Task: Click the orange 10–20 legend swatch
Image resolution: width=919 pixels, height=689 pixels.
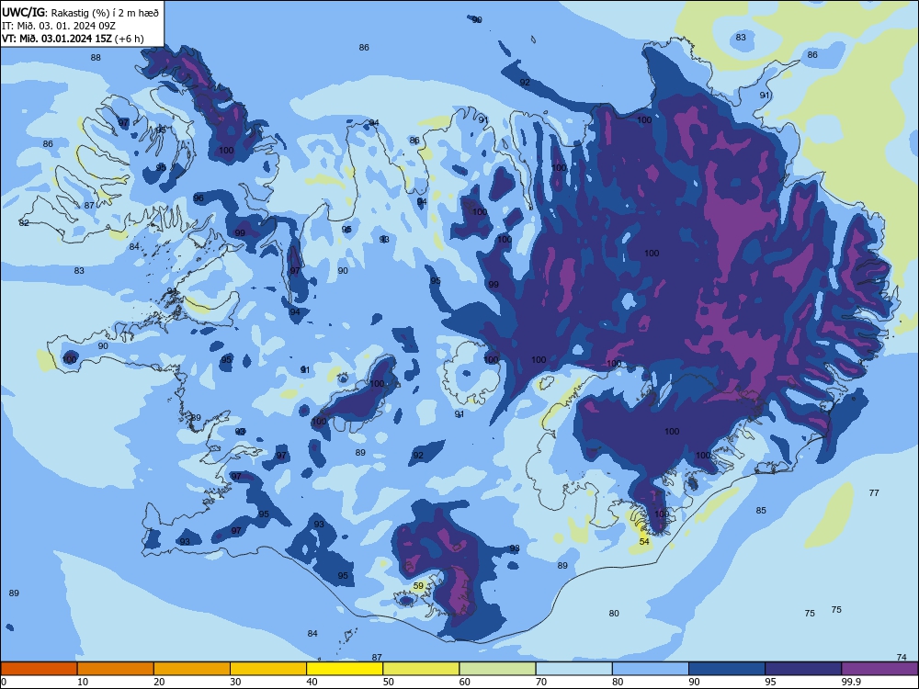Action: coord(116,669)
